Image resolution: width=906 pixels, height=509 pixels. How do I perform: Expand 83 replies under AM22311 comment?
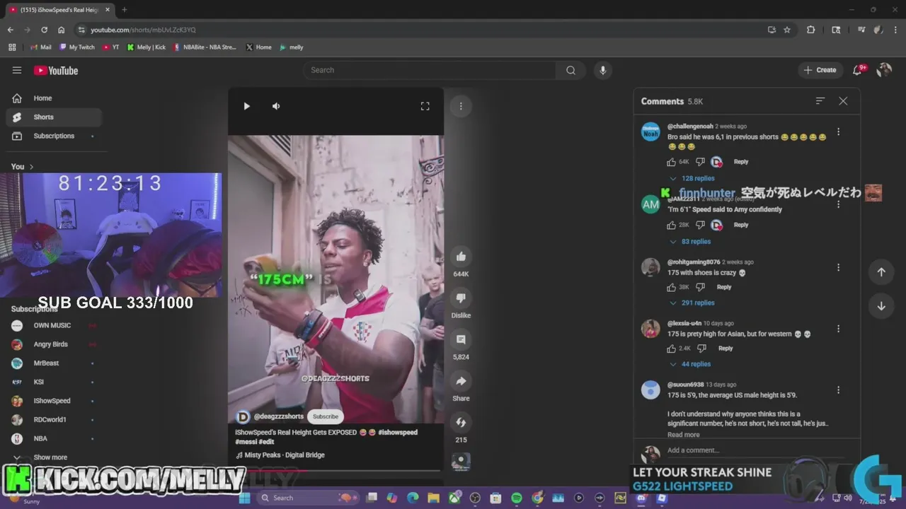[690, 242]
